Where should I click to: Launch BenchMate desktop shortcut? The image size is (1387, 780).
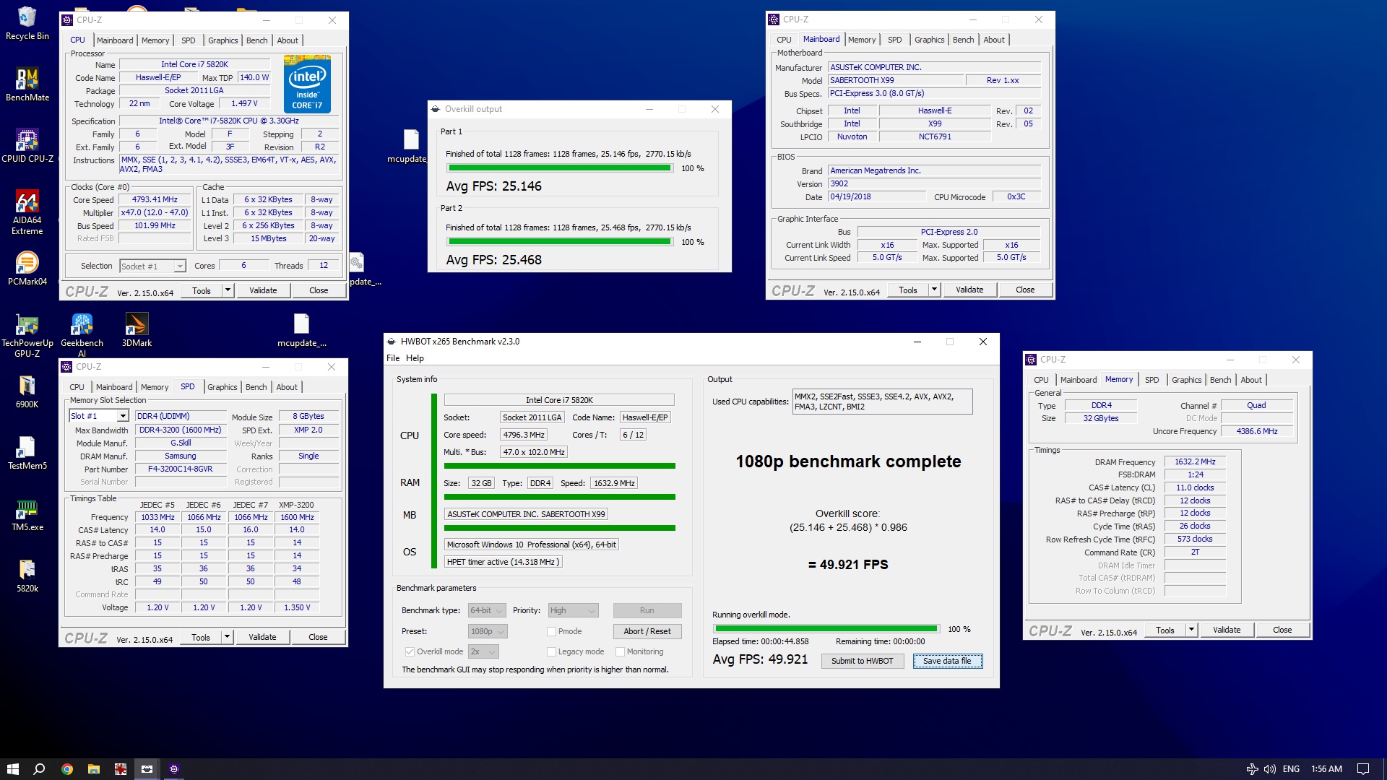coord(27,85)
